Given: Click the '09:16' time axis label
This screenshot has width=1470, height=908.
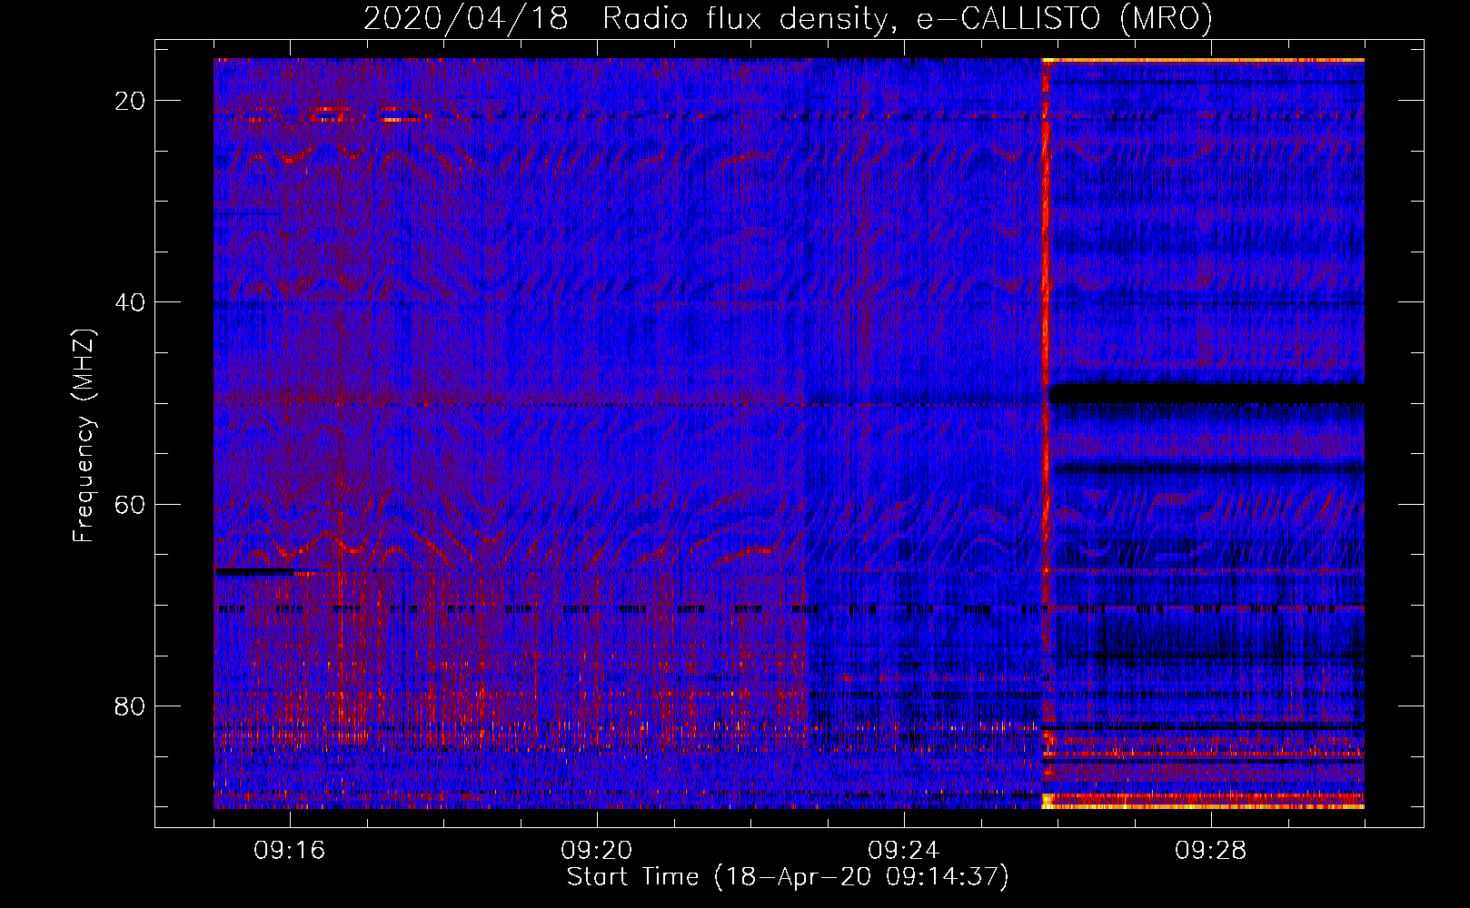Looking at the screenshot, I should coord(290,851).
